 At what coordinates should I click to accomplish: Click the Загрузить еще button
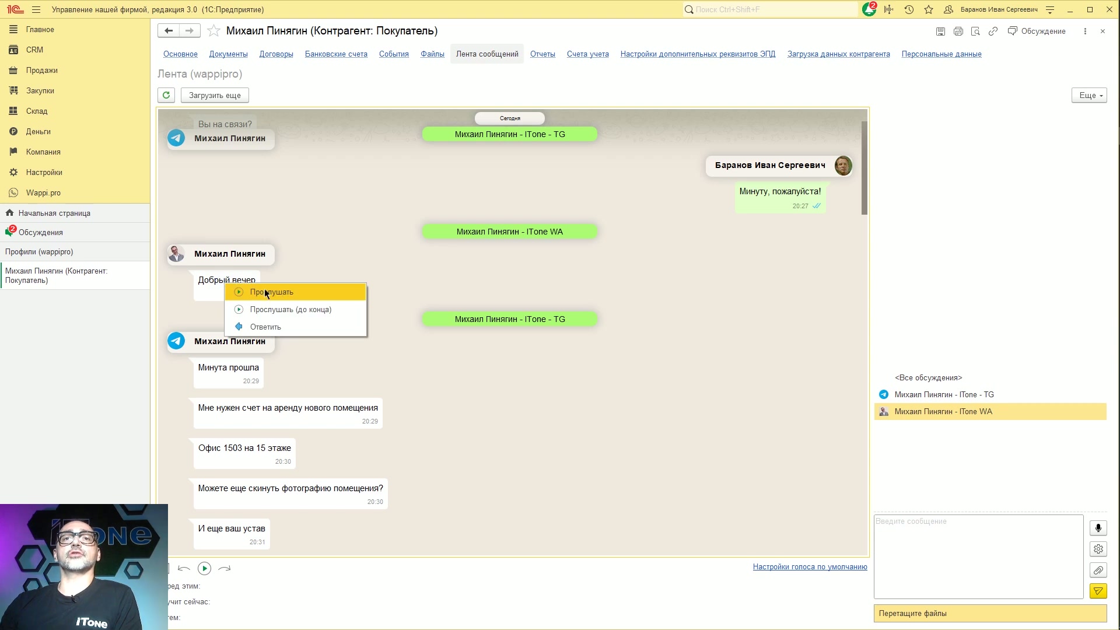pos(215,95)
